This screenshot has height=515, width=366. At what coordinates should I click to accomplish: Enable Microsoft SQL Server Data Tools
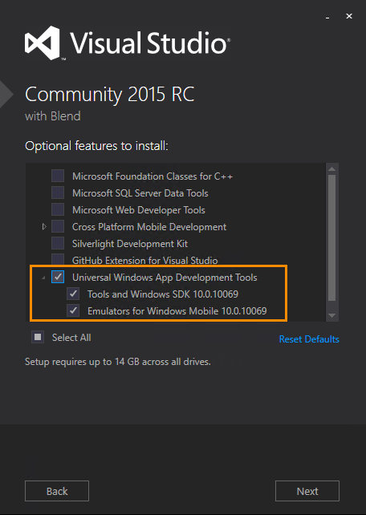[58, 193]
